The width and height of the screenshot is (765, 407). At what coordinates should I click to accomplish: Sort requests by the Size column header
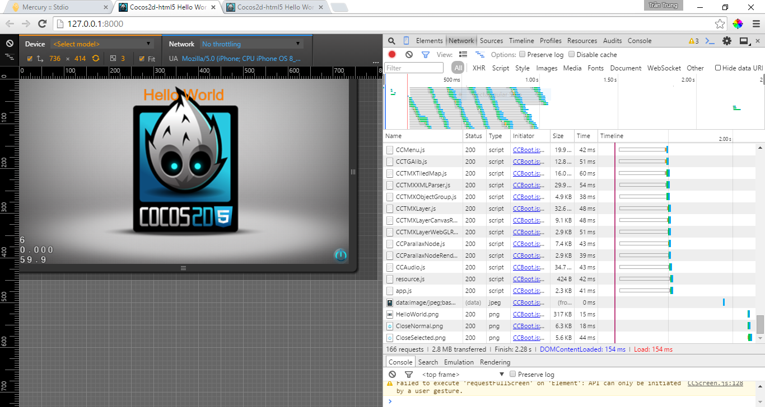tap(562, 136)
